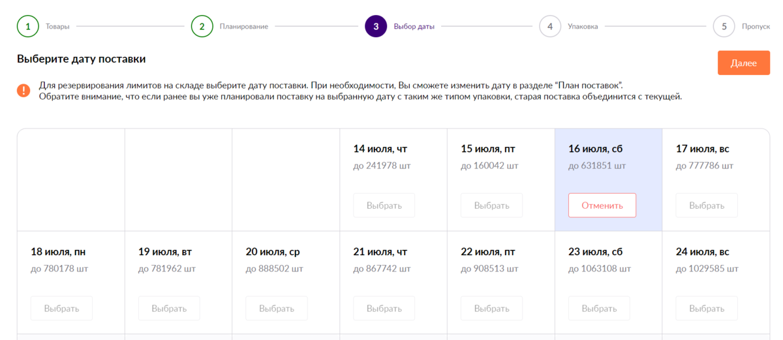Choose 15 июля, пт delivery date

491,206
